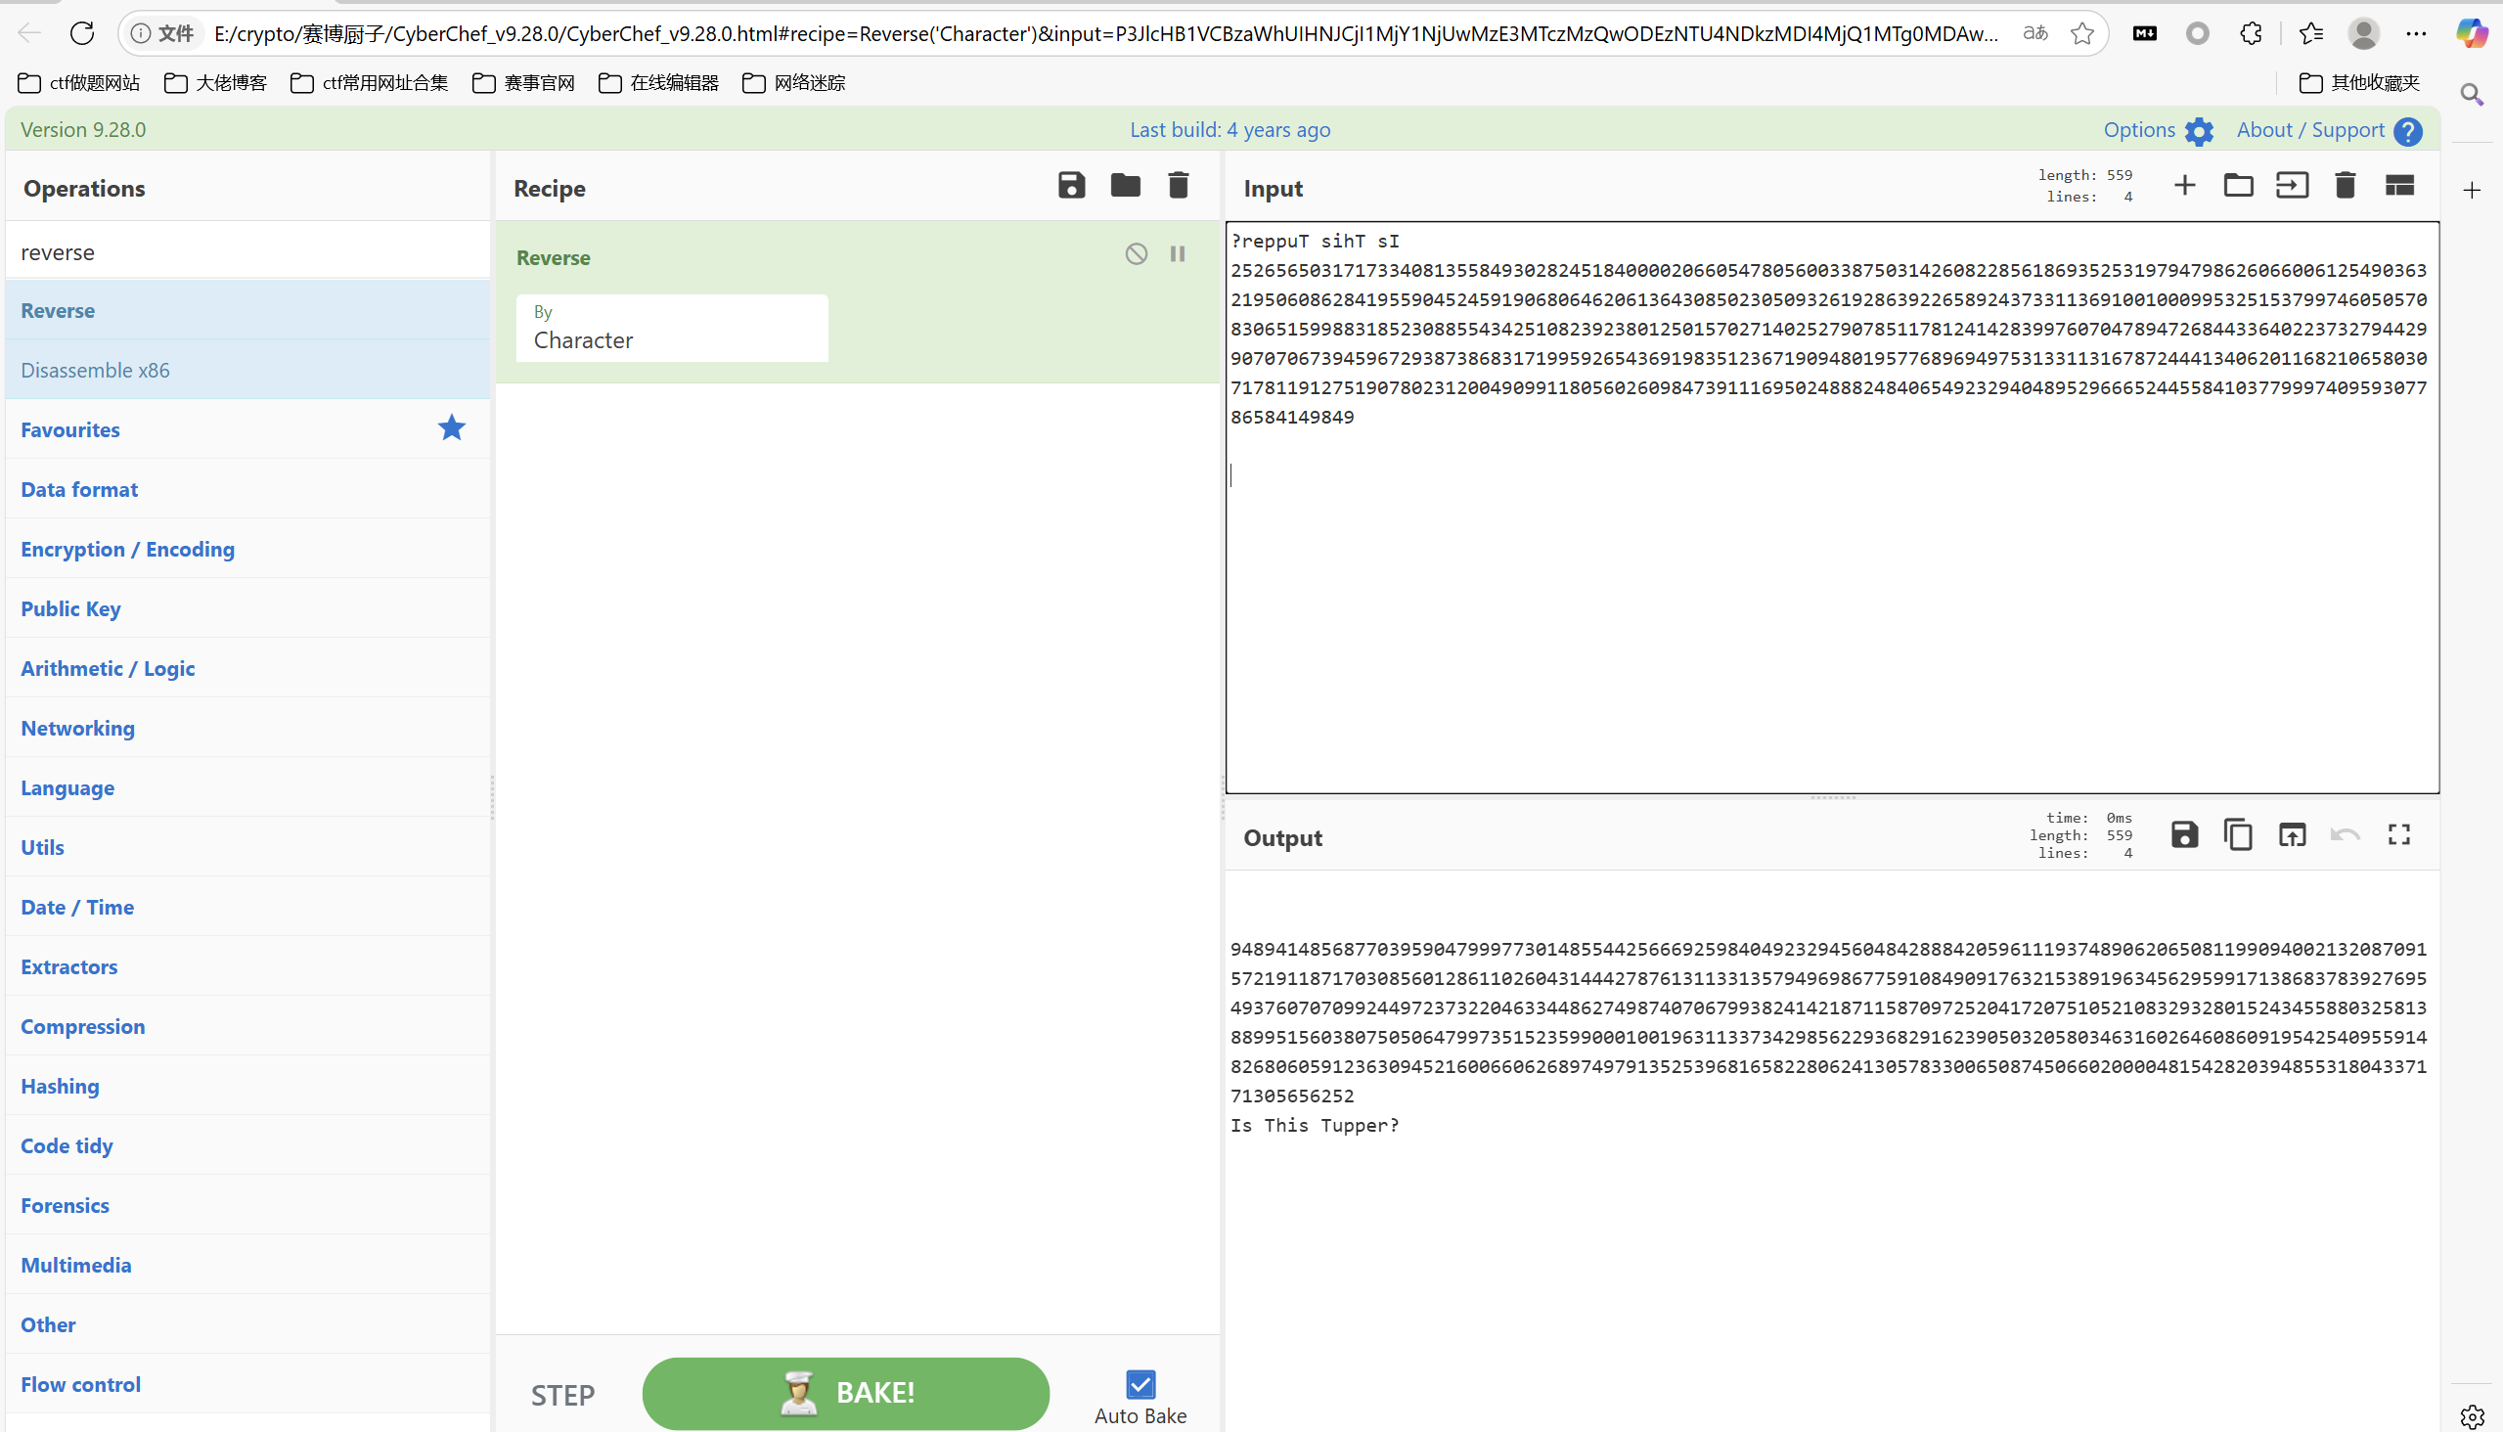This screenshot has height=1432, width=2503.
Task: Select the Disassemble x86 operation
Action: pos(247,370)
